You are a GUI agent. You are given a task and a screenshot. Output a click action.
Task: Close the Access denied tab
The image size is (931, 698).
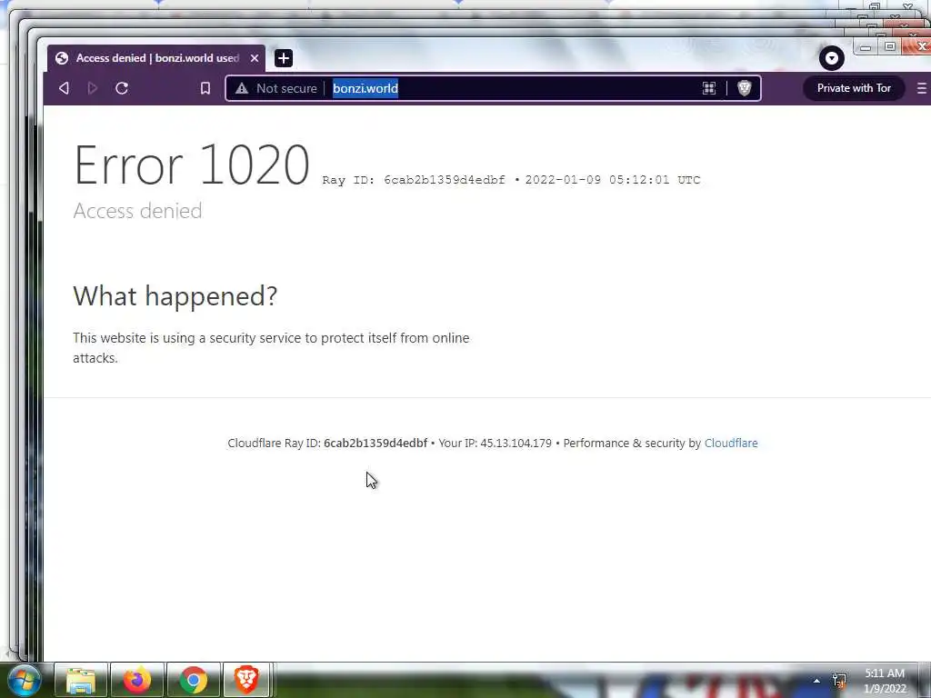pos(255,58)
